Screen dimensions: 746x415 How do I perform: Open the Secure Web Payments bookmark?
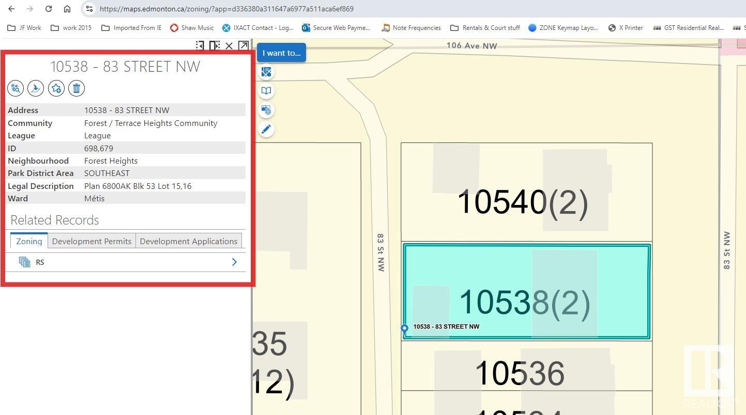[336, 28]
